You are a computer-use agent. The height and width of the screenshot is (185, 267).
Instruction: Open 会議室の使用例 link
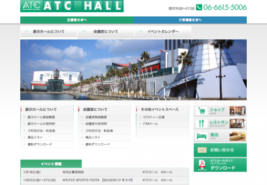(96, 124)
